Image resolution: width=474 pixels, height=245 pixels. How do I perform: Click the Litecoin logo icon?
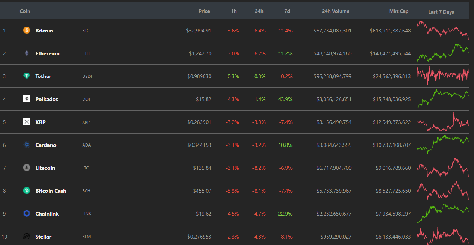point(27,168)
